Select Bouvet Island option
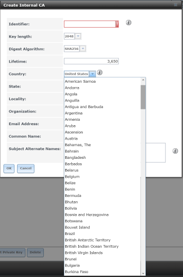Viewport: 183px width, 277px height. click(102, 228)
